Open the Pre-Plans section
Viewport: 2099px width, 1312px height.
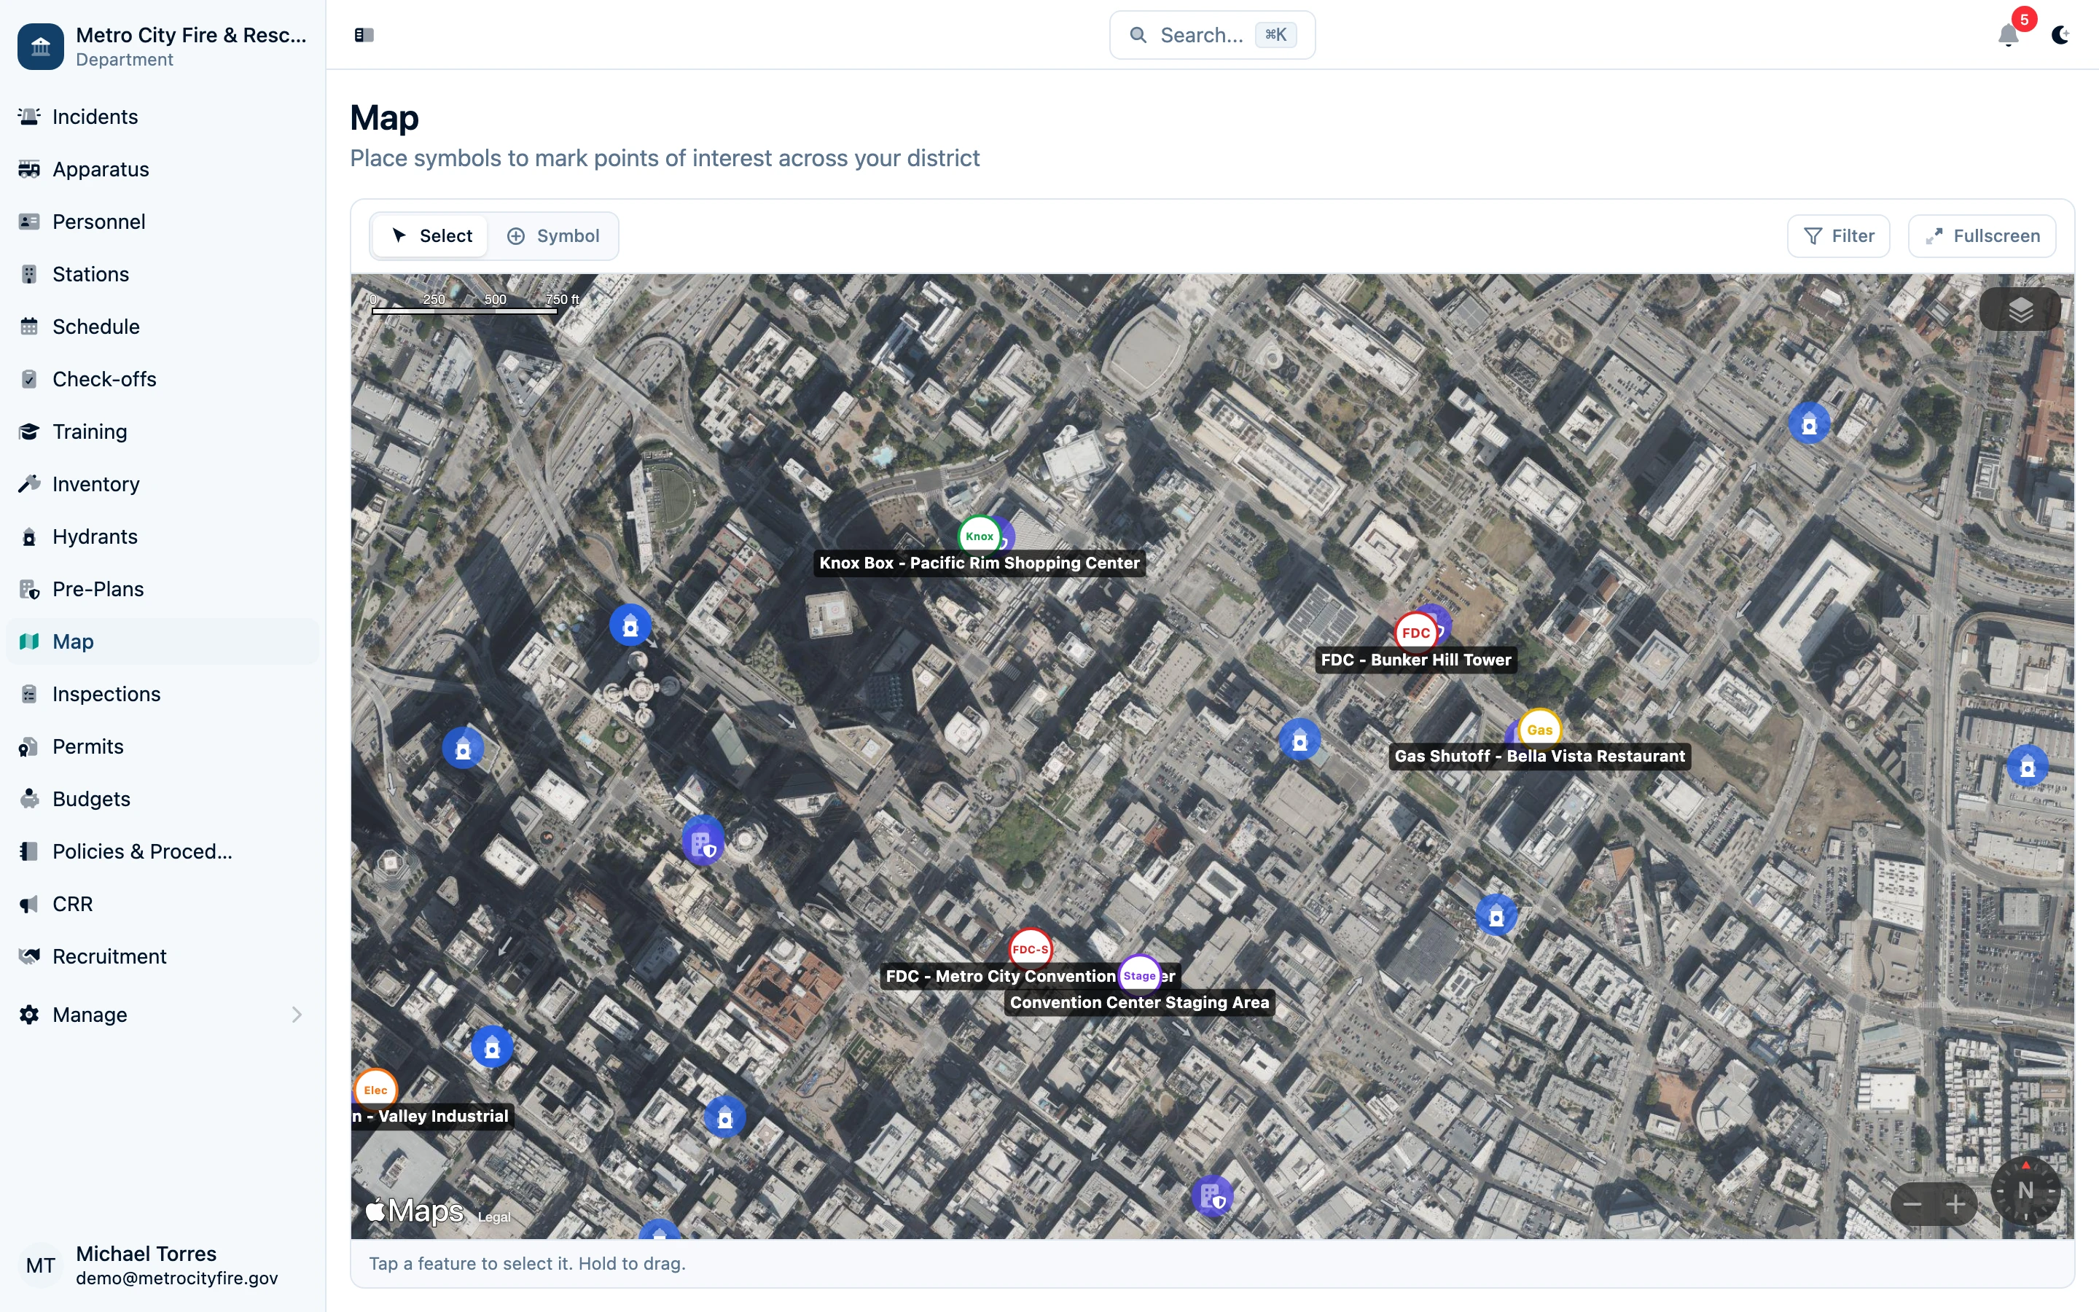point(98,589)
